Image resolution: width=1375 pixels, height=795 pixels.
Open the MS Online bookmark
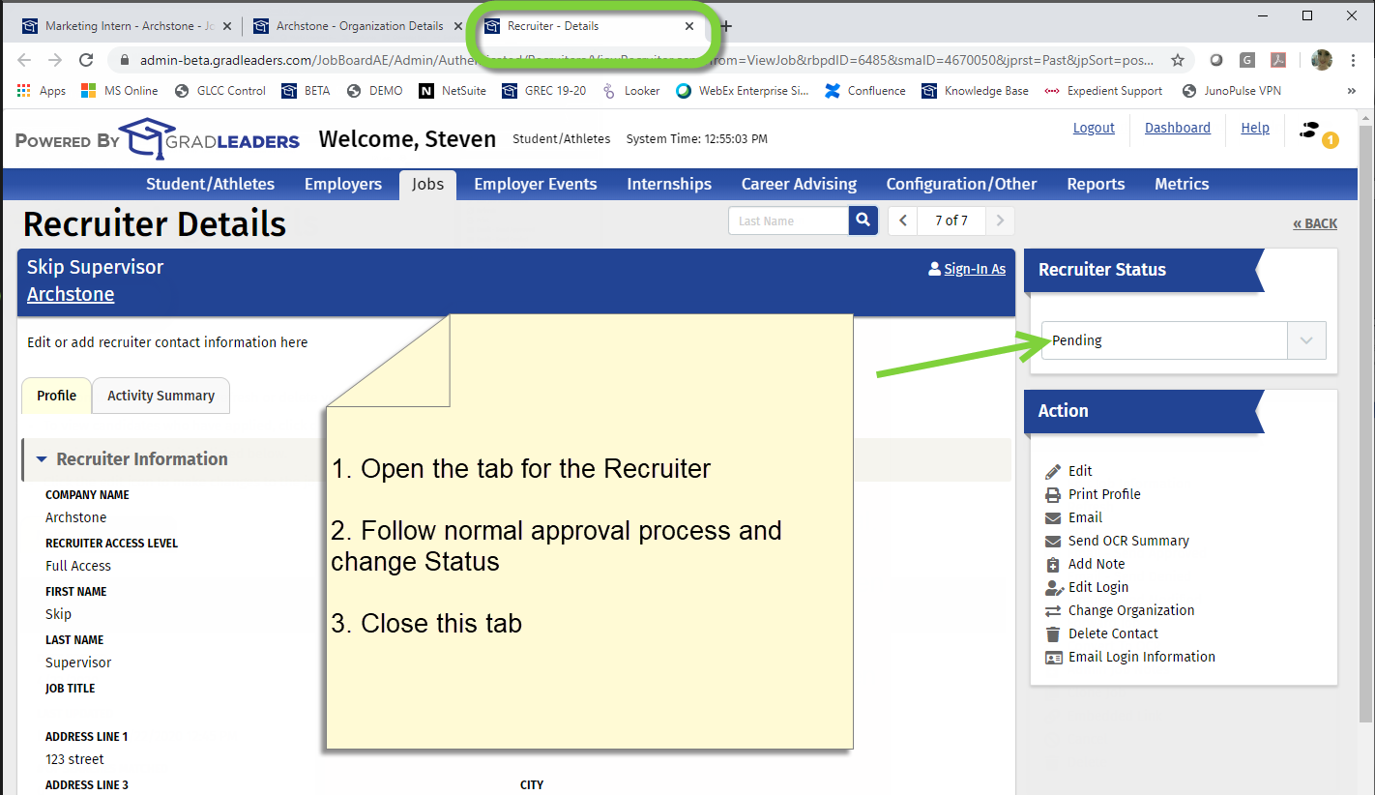(120, 91)
